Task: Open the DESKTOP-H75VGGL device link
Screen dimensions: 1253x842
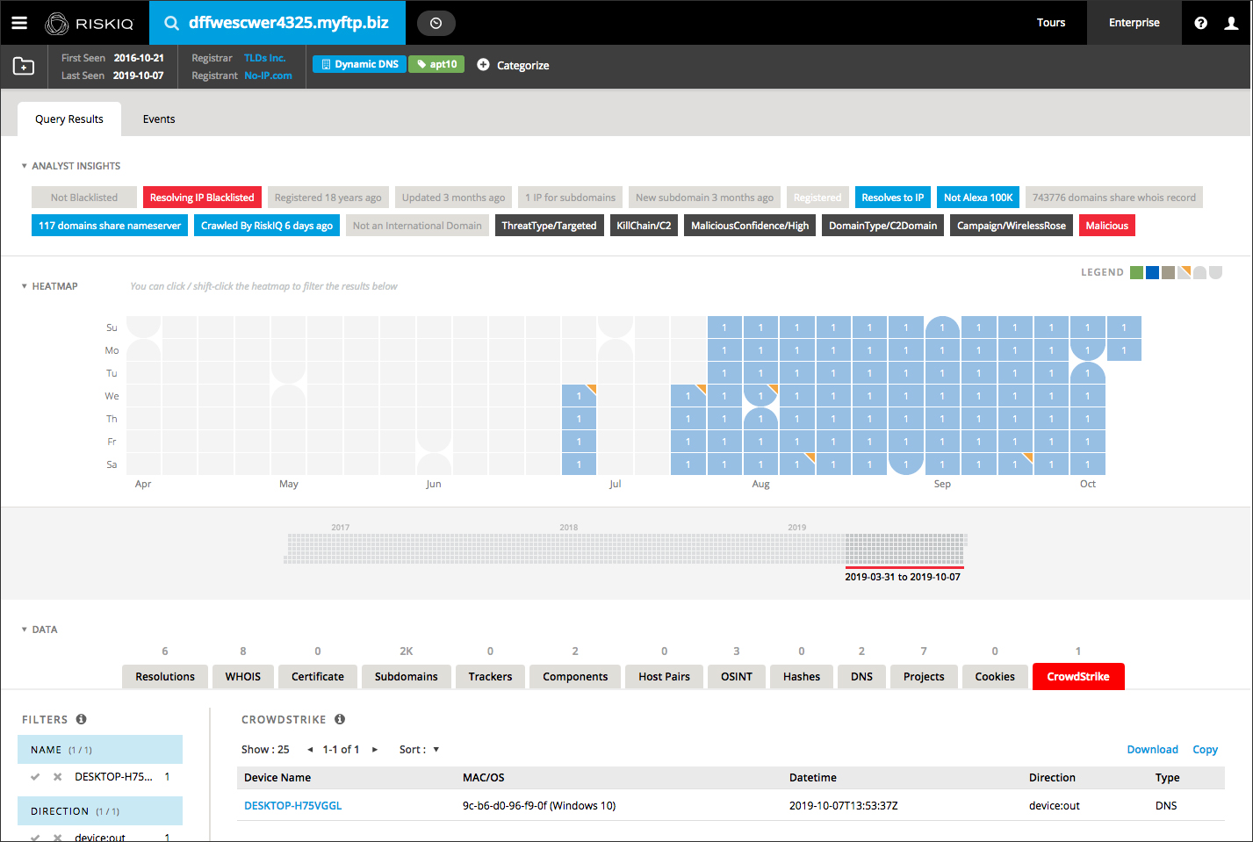Action: 293,806
